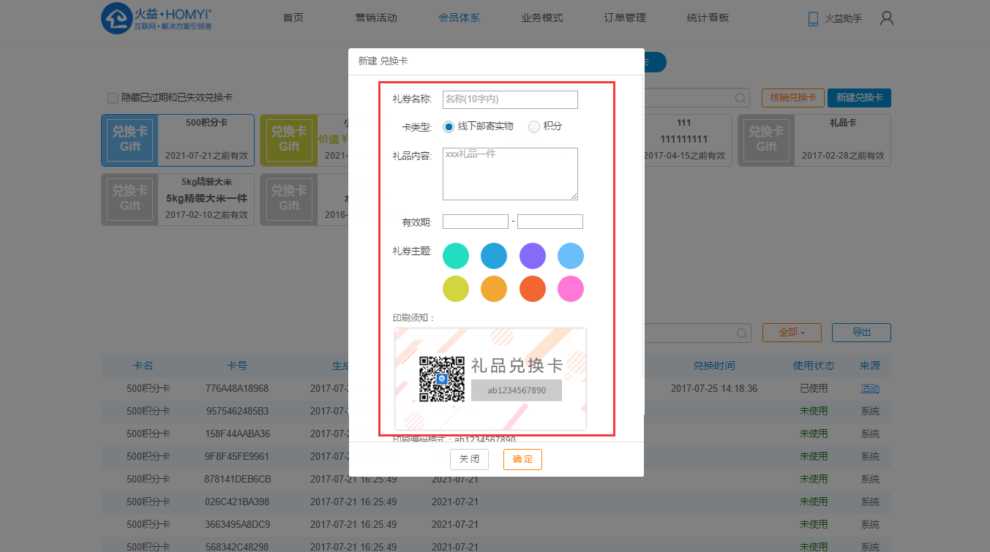Expand the 全部 status filter dropdown
The image size is (990, 552).
click(x=791, y=333)
